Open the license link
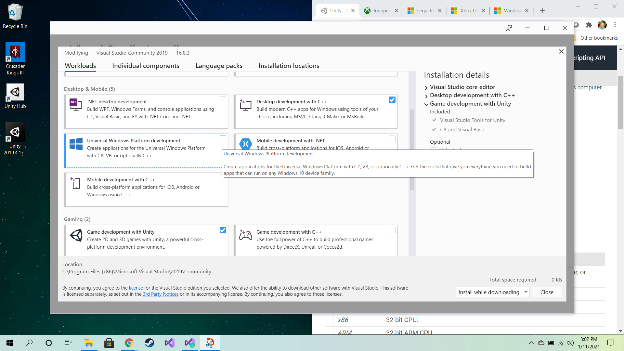The height and width of the screenshot is (351, 624). pyautogui.click(x=136, y=288)
